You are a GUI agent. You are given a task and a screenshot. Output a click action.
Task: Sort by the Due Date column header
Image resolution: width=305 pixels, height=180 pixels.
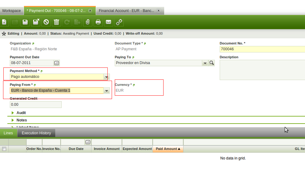[76, 149]
